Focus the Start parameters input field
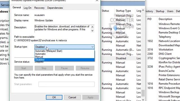 [x=67, y=84]
